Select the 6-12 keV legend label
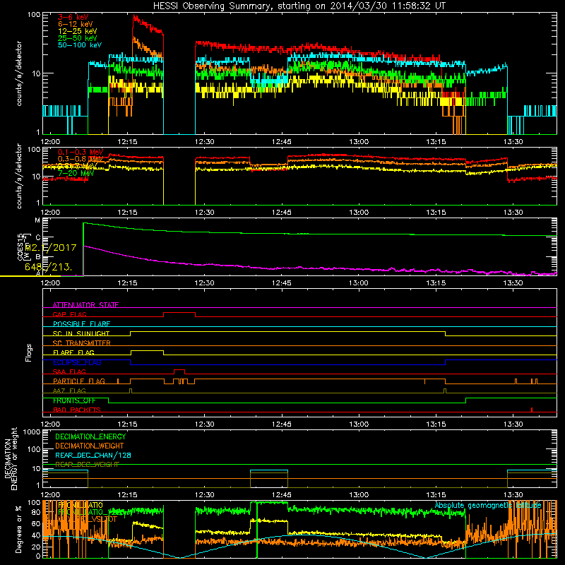 [75, 24]
